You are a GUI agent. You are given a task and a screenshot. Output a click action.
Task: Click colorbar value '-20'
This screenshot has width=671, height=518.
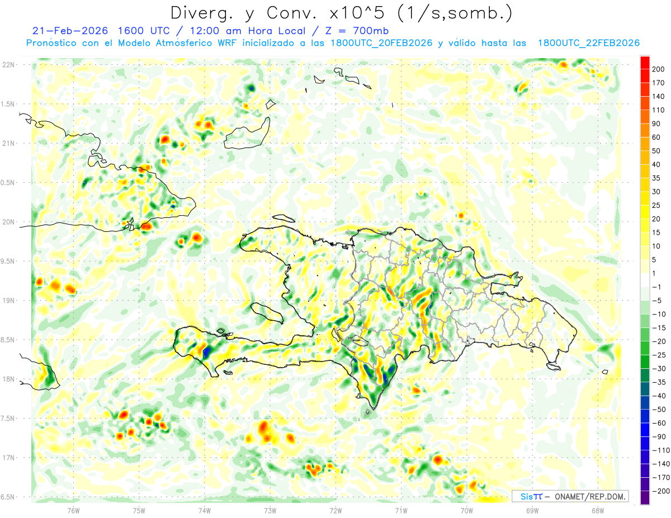[x=659, y=341]
